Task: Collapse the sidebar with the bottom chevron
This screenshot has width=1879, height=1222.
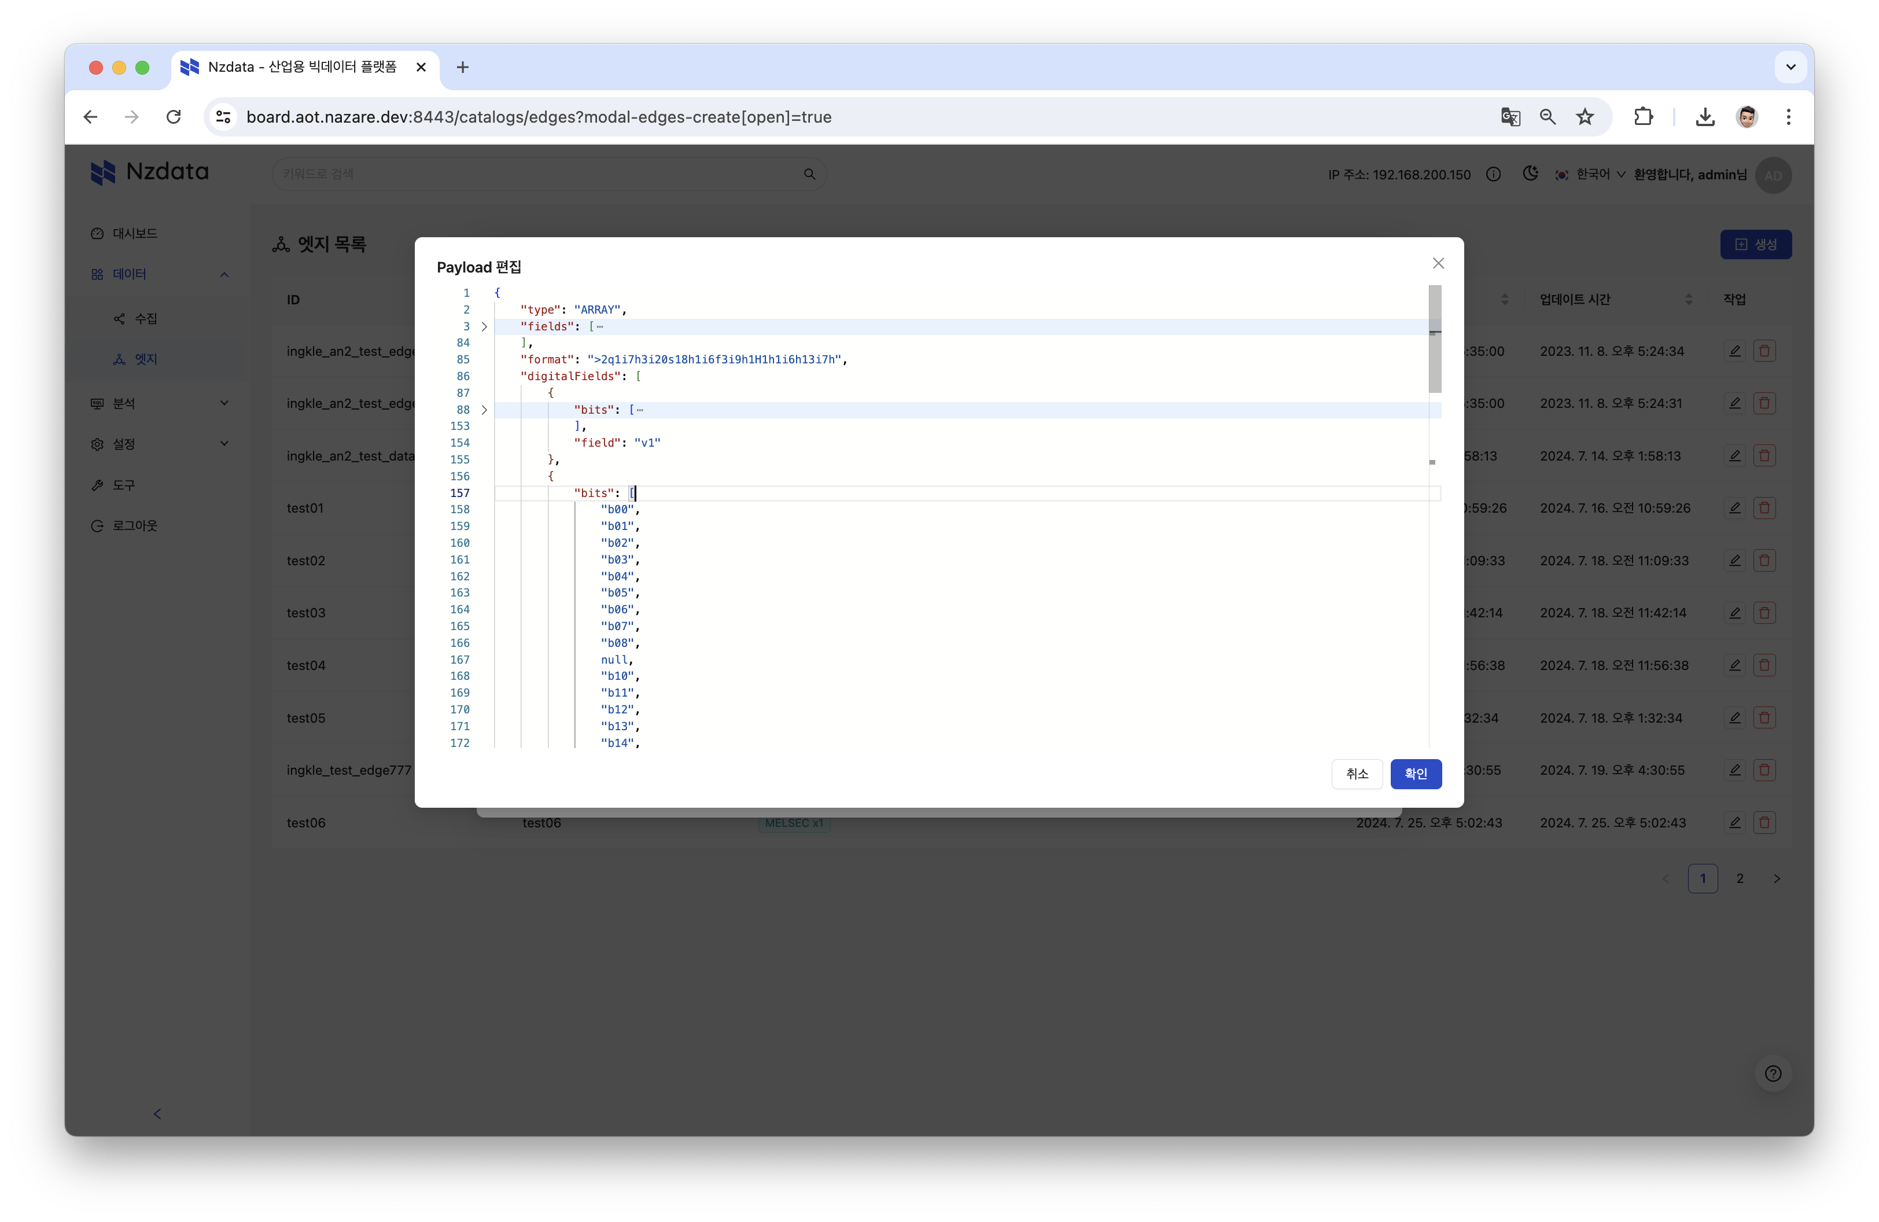Action: pyautogui.click(x=157, y=1114)
